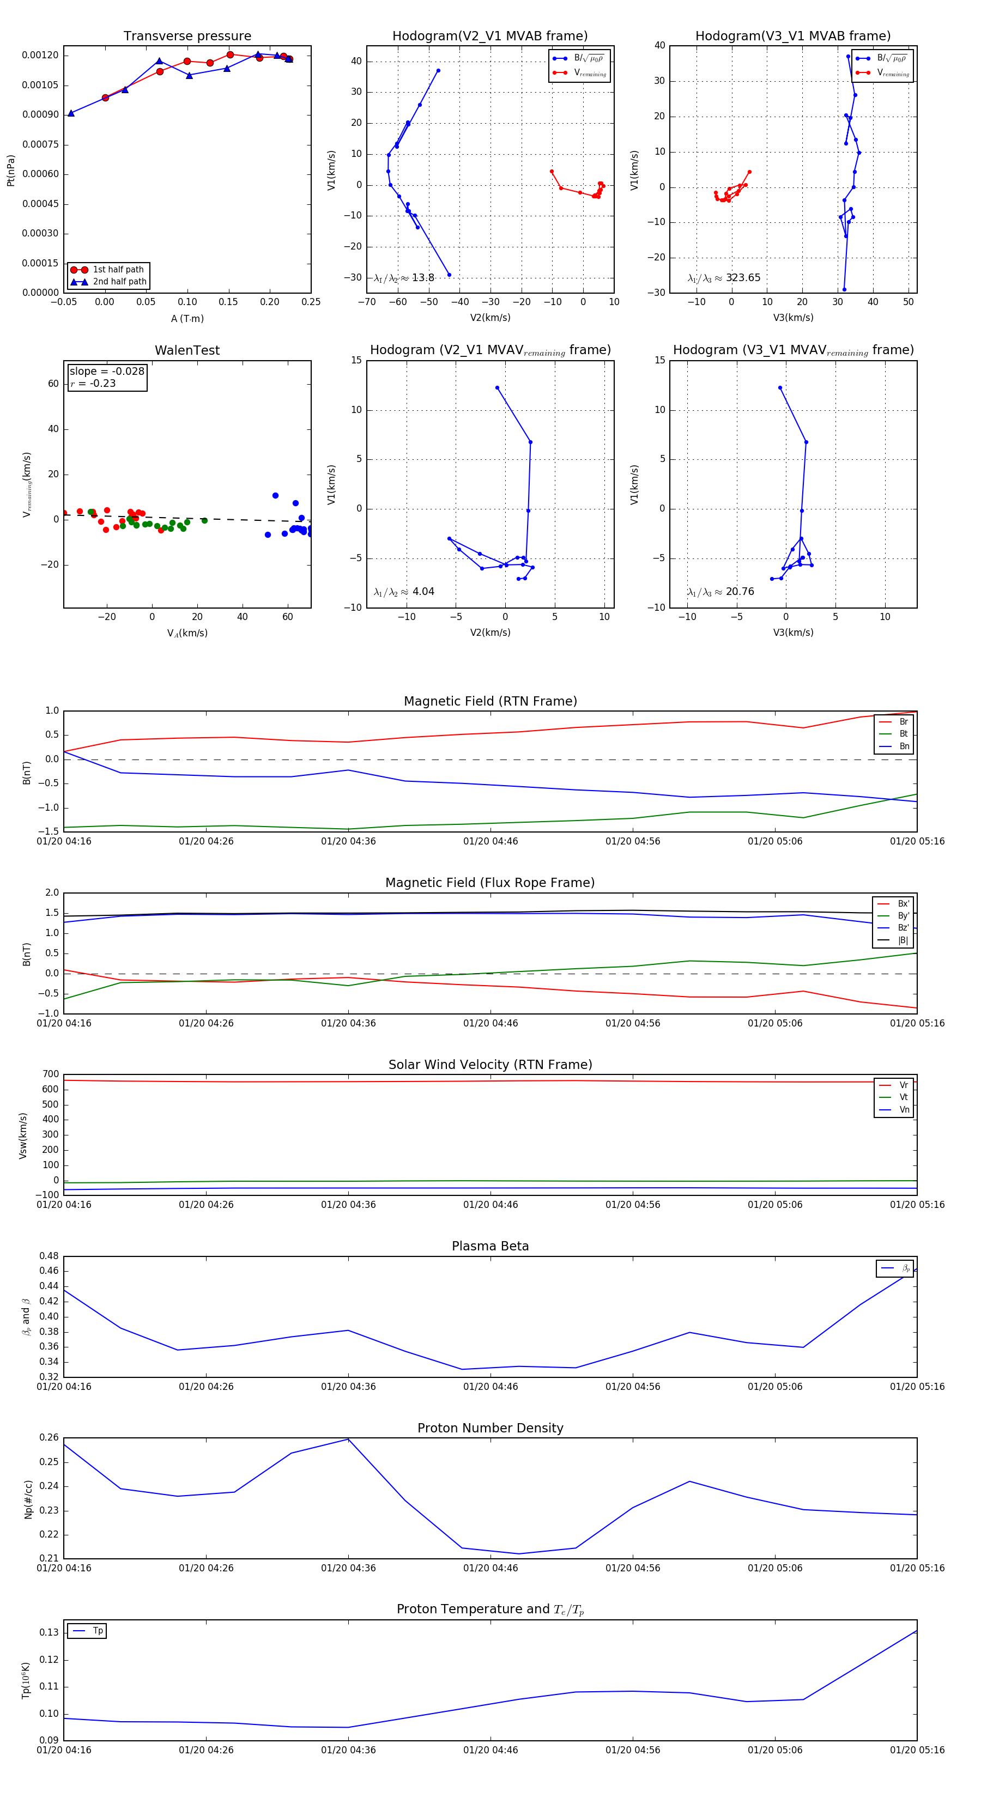Image resolution: width=981 pixels, height=1798 pixels.
Task: Click the 'Transverse pressure' plot title
Action: click(x=187, y=37)
